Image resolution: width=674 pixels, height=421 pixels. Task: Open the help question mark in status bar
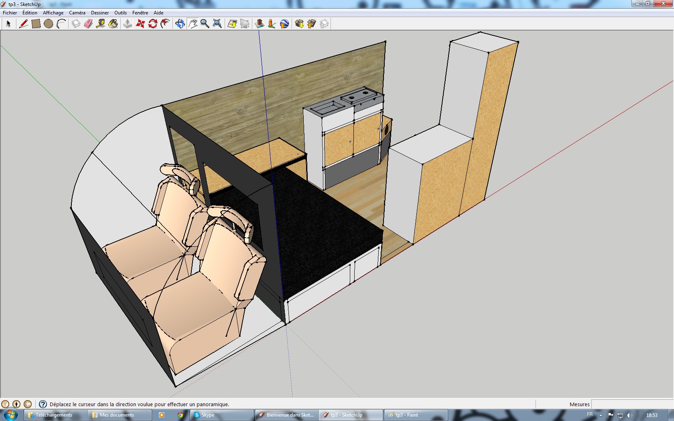point(43,404)
